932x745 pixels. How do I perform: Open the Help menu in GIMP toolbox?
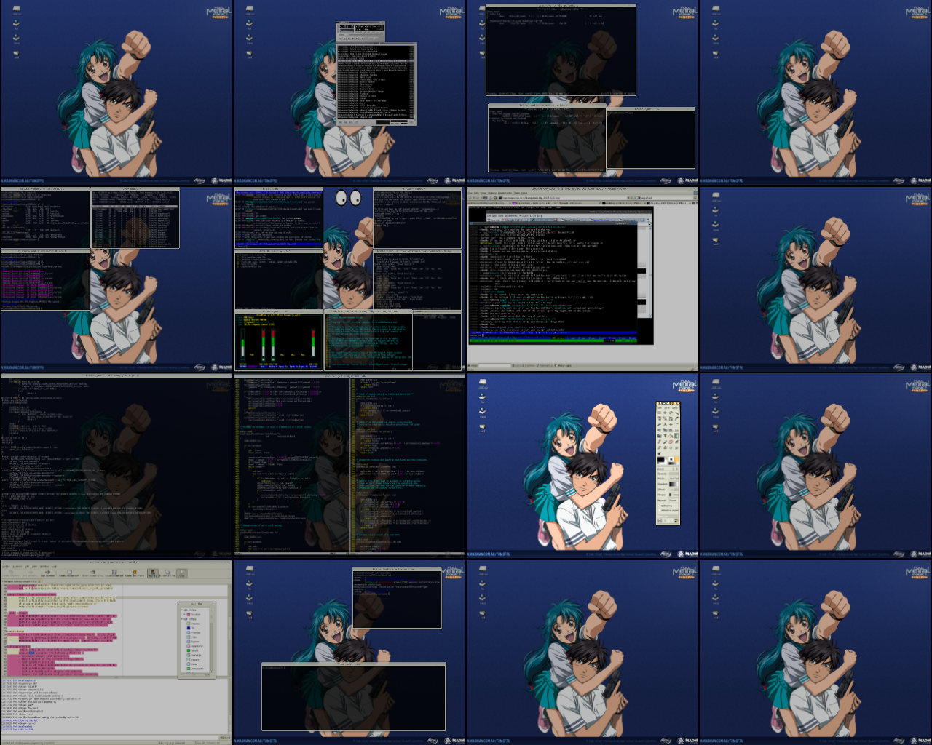point(675,407)
